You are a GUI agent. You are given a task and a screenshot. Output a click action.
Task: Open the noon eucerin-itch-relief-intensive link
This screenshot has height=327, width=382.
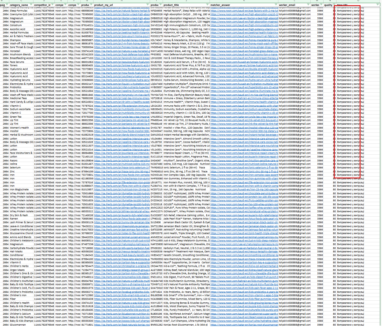click(x=244, y=215)
